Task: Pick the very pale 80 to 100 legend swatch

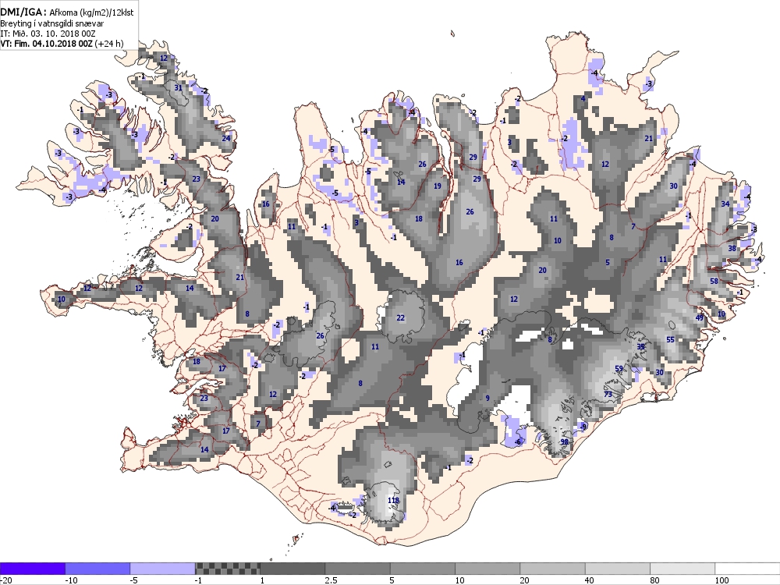Action: pos(682,569)
